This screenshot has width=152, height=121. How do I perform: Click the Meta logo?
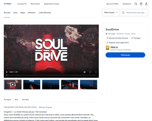coord(7,4)
